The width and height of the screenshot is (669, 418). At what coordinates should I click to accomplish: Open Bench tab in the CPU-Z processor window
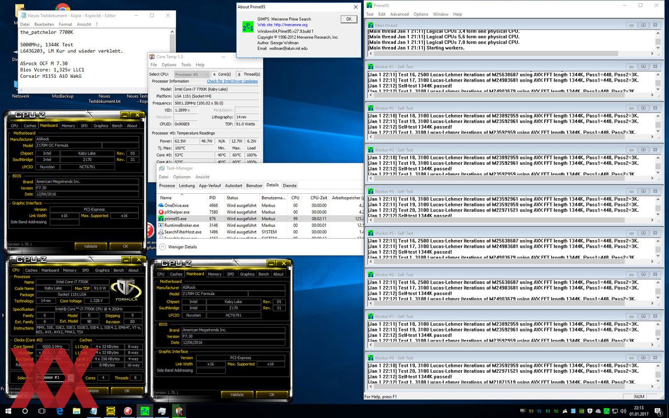click(x=119, y=270)
